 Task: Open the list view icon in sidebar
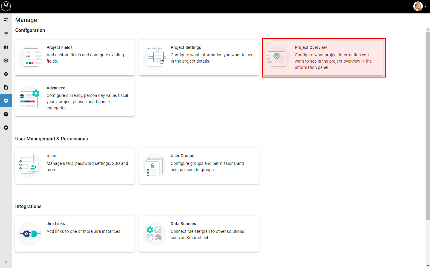tap(6, 34)
